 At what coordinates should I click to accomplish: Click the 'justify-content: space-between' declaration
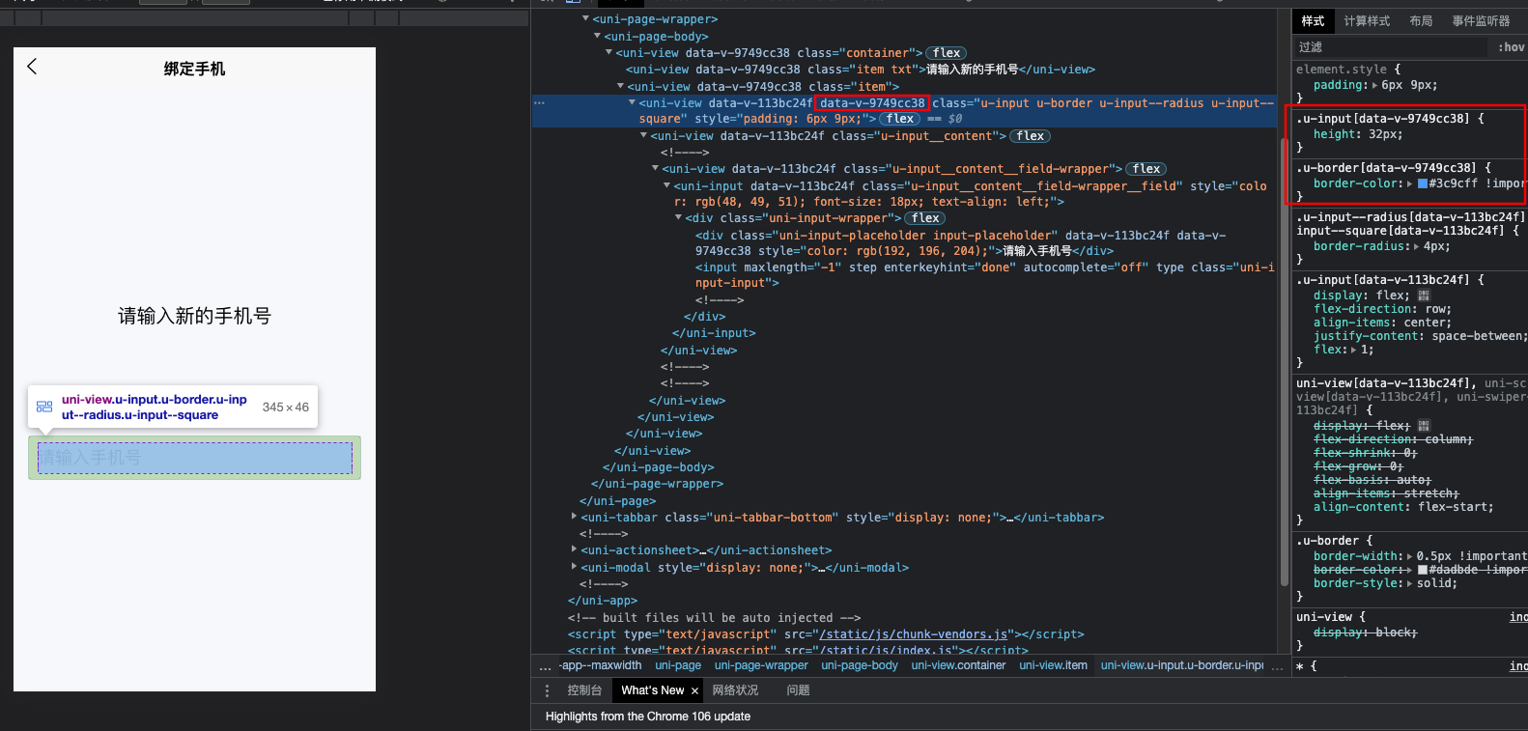pyautogui.click(x=1421, y=336)
